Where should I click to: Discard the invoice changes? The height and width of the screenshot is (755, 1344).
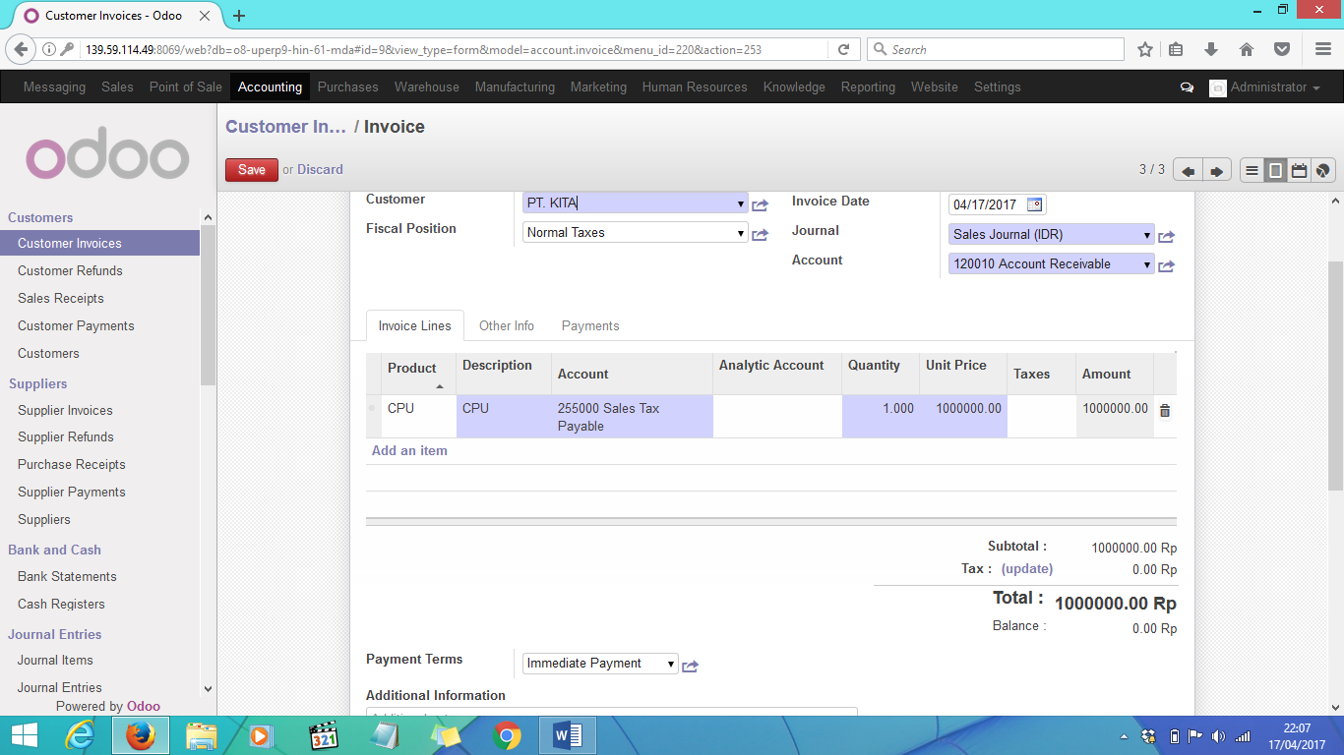[x=320, y=169]
